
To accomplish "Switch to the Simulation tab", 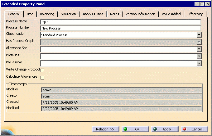I will 68,14.
